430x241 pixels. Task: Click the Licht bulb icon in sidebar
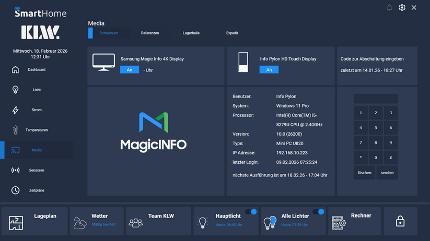[15, 90]
